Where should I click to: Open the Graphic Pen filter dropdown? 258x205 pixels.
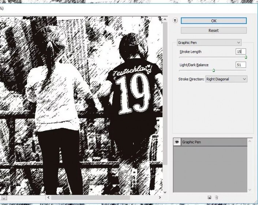pyautogui.click(x=209, y=42)
